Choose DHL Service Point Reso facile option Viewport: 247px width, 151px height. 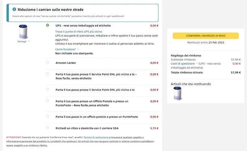pos(47,74)
